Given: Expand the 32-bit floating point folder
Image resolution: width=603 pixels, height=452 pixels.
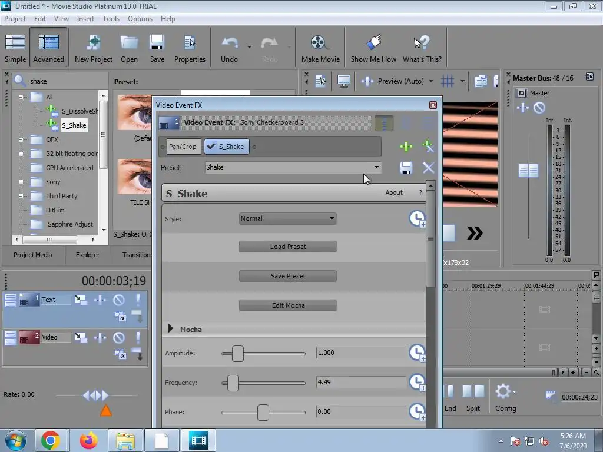Looking at the screenshot, I should (x=21, y=154).
